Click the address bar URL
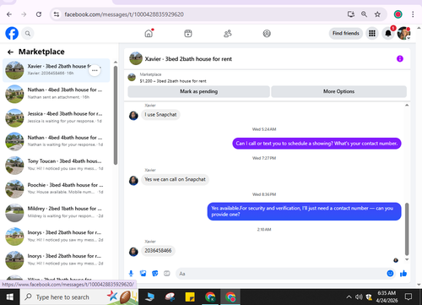The height and width of the screenshot is (305, 422). (x=124, y=14)
